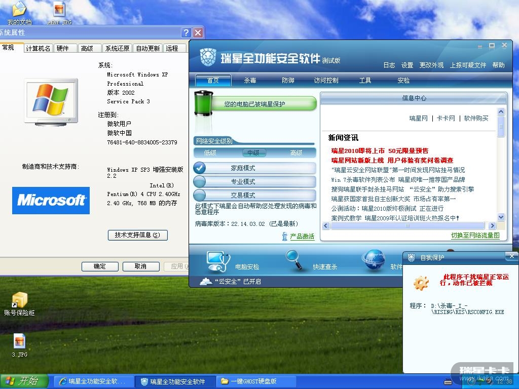Click 上报可疑文件 in Rising header
This screenshot has height=389, width=519.
click(468, 65)
